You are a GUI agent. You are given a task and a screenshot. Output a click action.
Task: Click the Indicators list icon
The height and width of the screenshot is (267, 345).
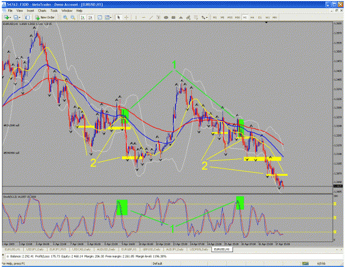[x=100, y=17]
